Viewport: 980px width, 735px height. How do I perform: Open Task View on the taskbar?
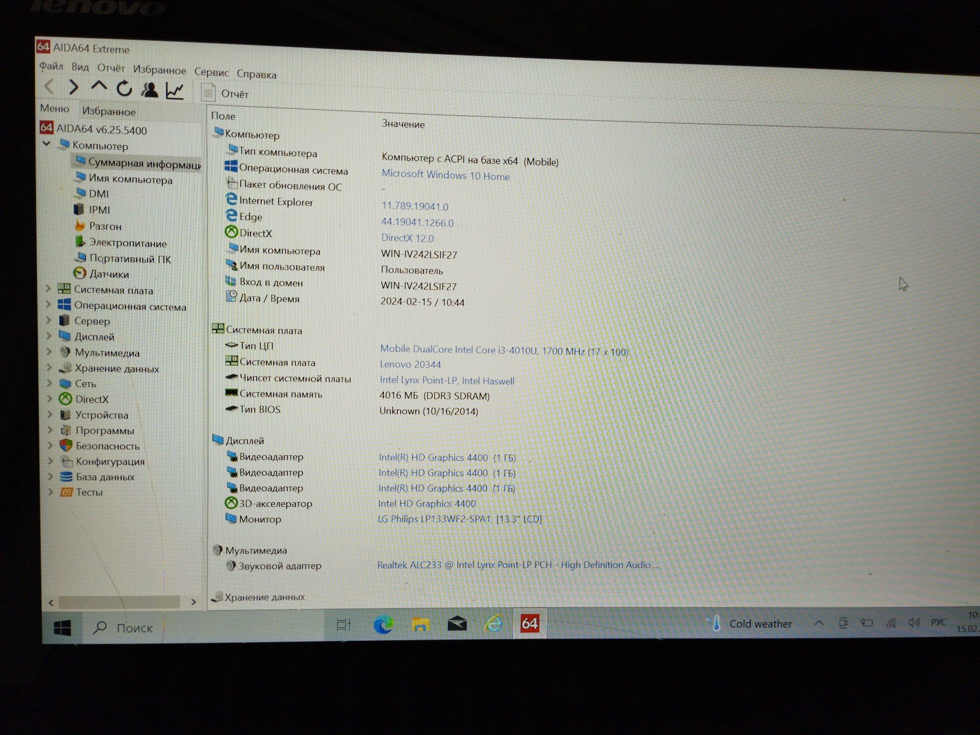(x=344, y=624)
